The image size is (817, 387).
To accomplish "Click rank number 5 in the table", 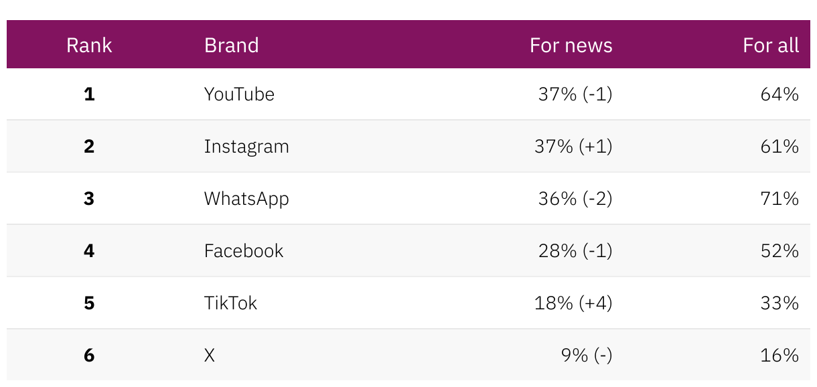I will pyautogui.click(x=89, y=303).
